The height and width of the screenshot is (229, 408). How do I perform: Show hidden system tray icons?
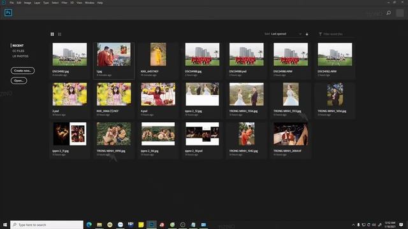pyautogui.click(x=353, y=225)
